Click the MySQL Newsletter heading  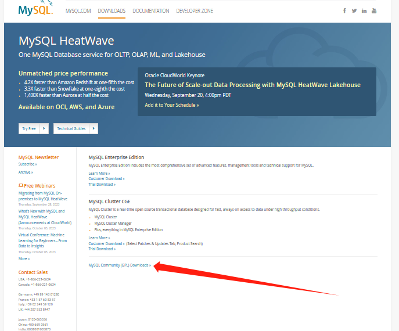coord(38,157)
